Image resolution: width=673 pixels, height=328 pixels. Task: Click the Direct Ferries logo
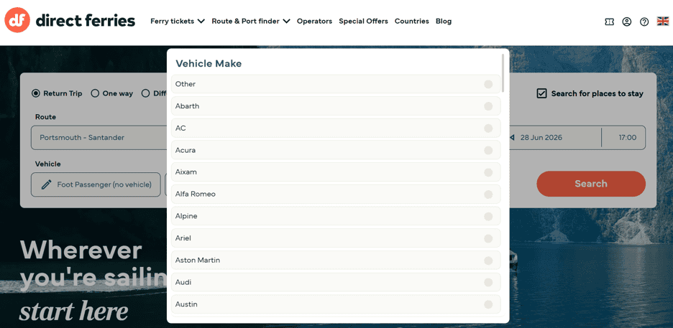point(70,20)
